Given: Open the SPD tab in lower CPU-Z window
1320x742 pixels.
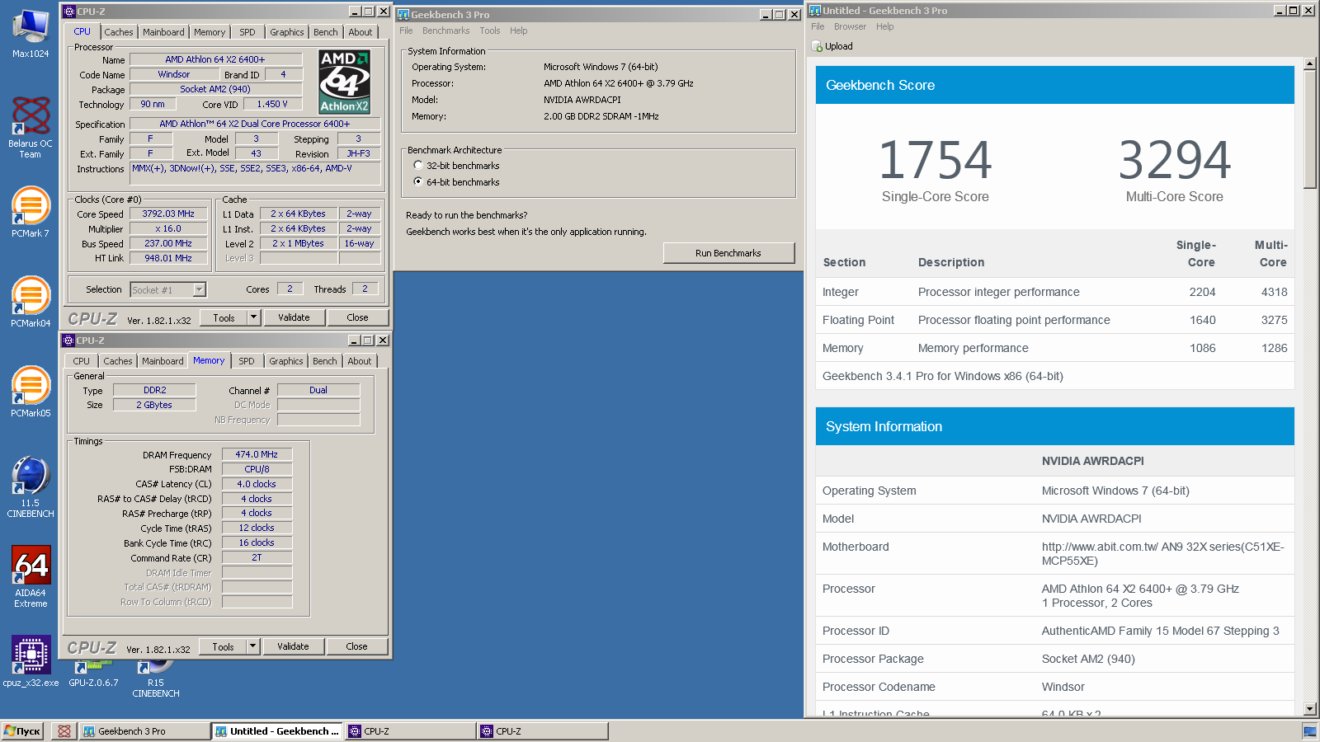Looking at the screenshot, I should click(x=247, y=361).
